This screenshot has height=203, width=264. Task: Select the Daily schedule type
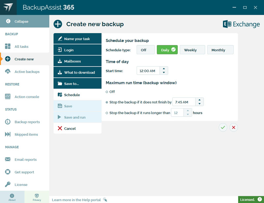coord(167,50)
